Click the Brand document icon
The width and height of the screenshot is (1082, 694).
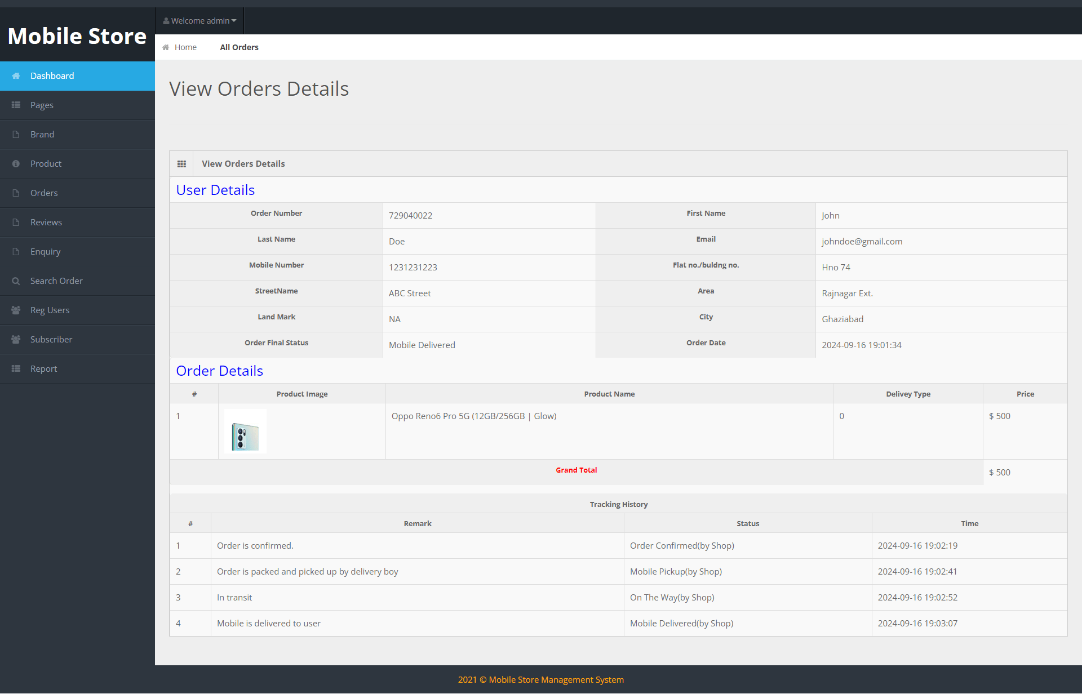[x=15, y=134]
